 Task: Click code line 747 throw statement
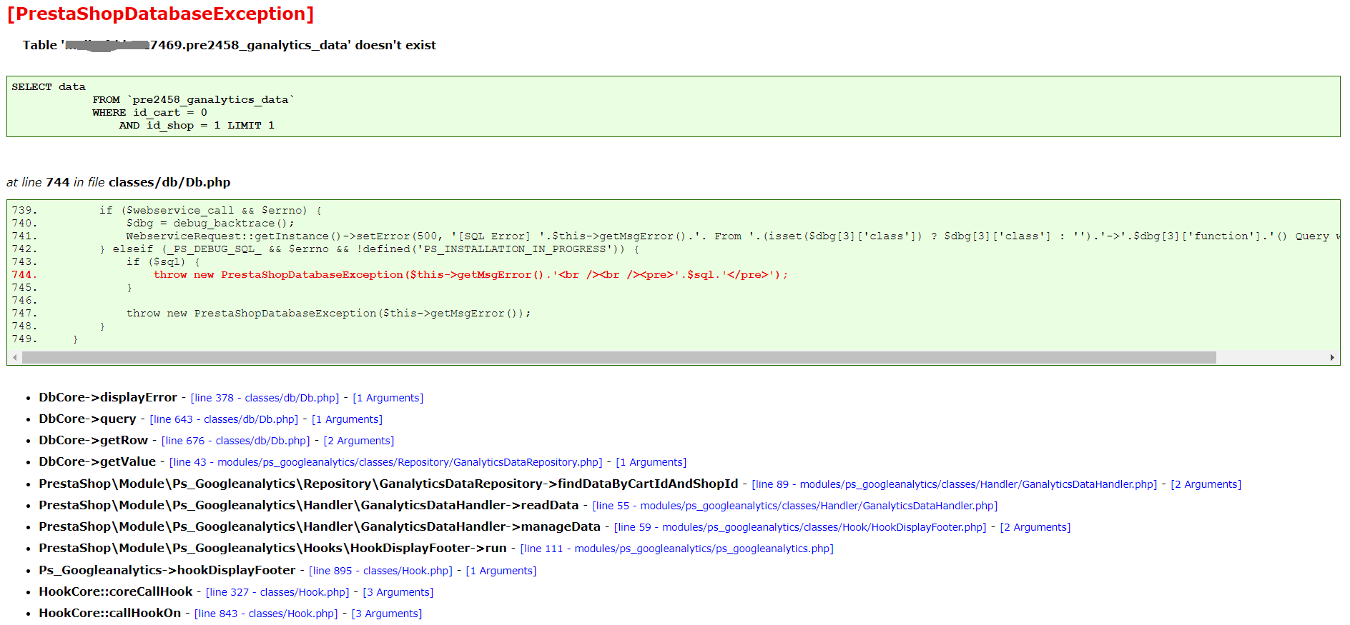click(272, 314)
